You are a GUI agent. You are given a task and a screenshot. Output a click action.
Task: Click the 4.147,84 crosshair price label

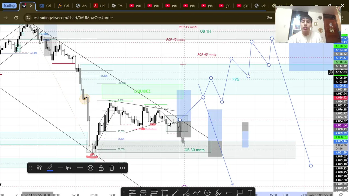pyautogui.click(x=341, y=72)
